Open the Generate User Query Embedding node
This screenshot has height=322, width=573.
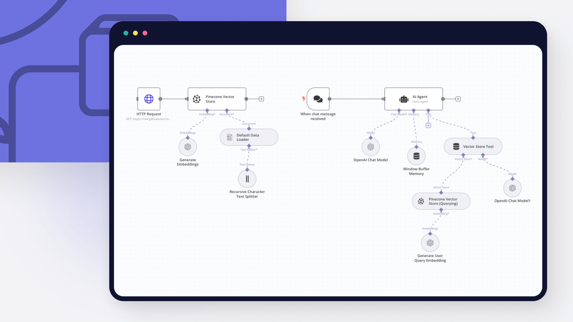(430, 243)
